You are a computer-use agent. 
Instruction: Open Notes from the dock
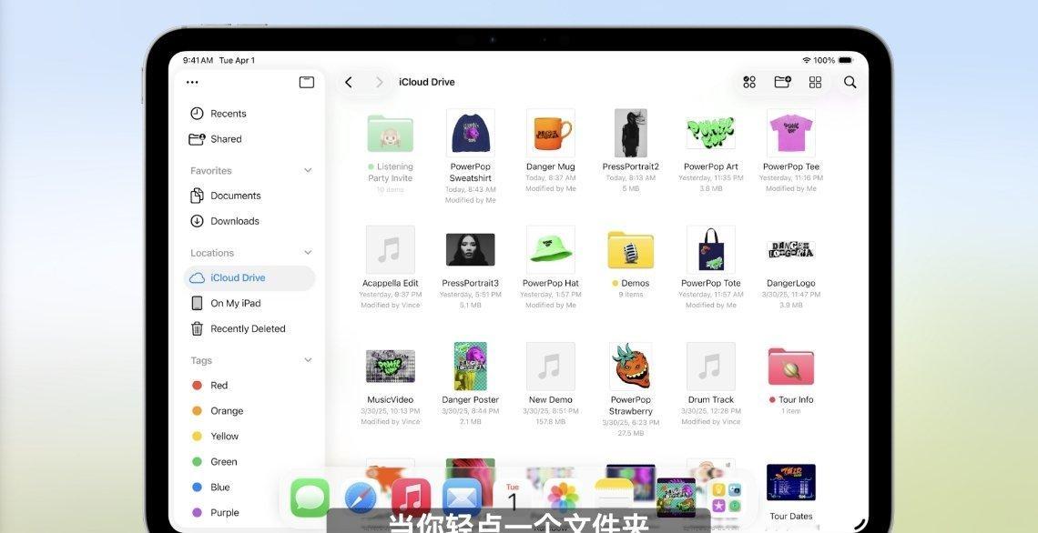(614, 498)
